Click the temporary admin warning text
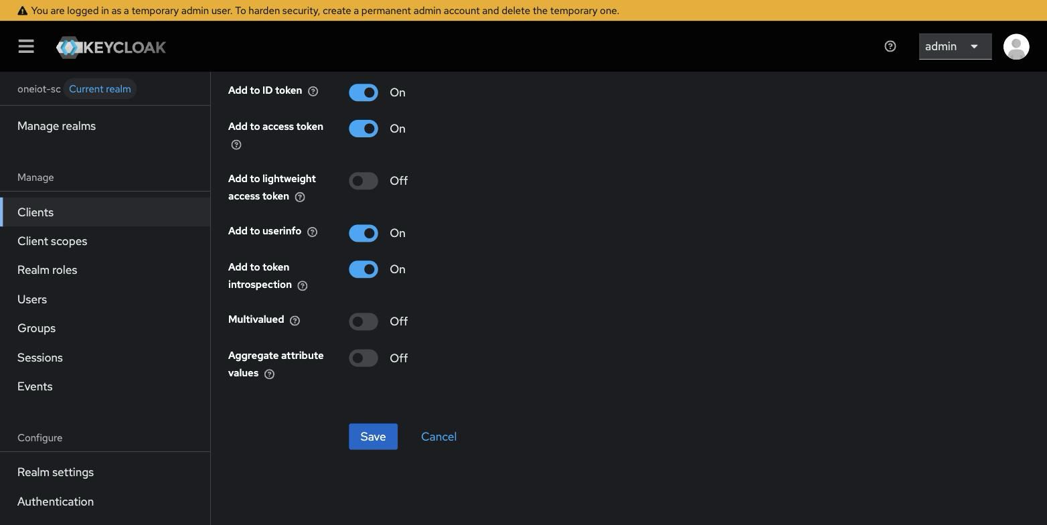 pyautogui.click(x=325, y=11)
